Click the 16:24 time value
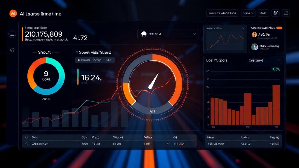The width and height of the screenshot is (299, 168). tap(91, 78)
